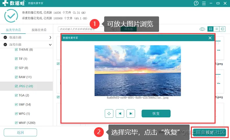The image size is (230, 140).
Task: Select the RAW (11) file type row
Action: tap(26, 77)
